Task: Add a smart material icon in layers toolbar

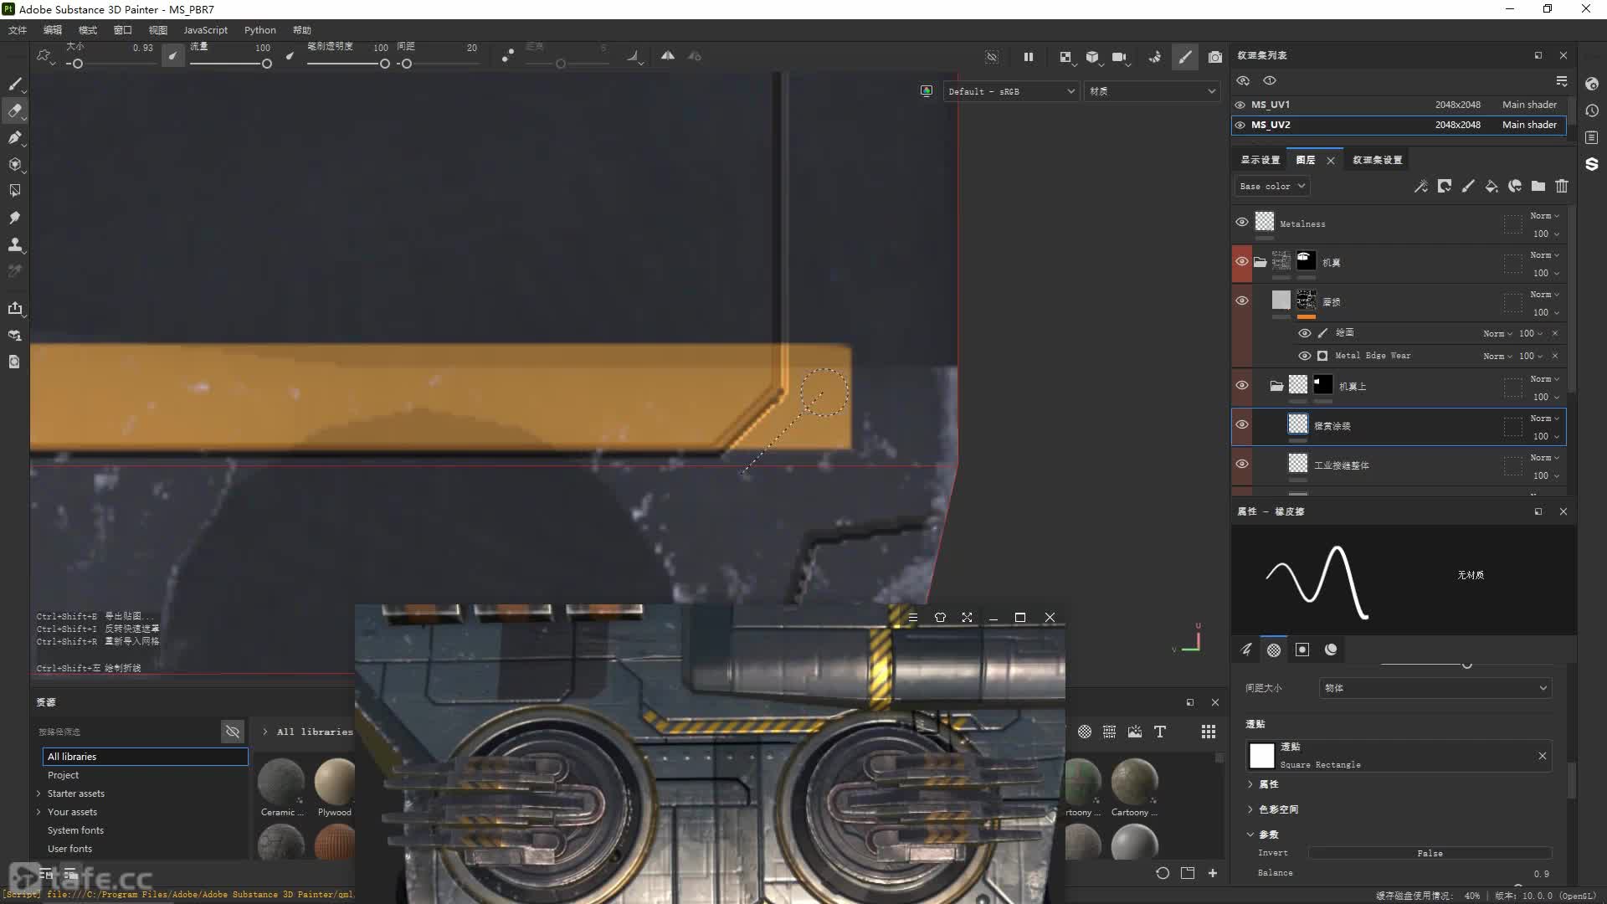Action: tap(1514, 186)
